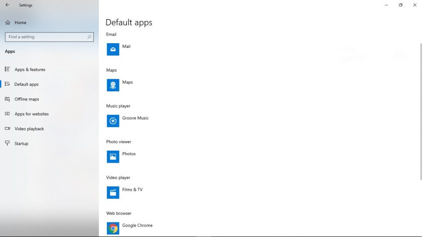This screenshot has width=422, height=237.
Task: Click the Apps for websites icon
Action: [x=7, y=114]
